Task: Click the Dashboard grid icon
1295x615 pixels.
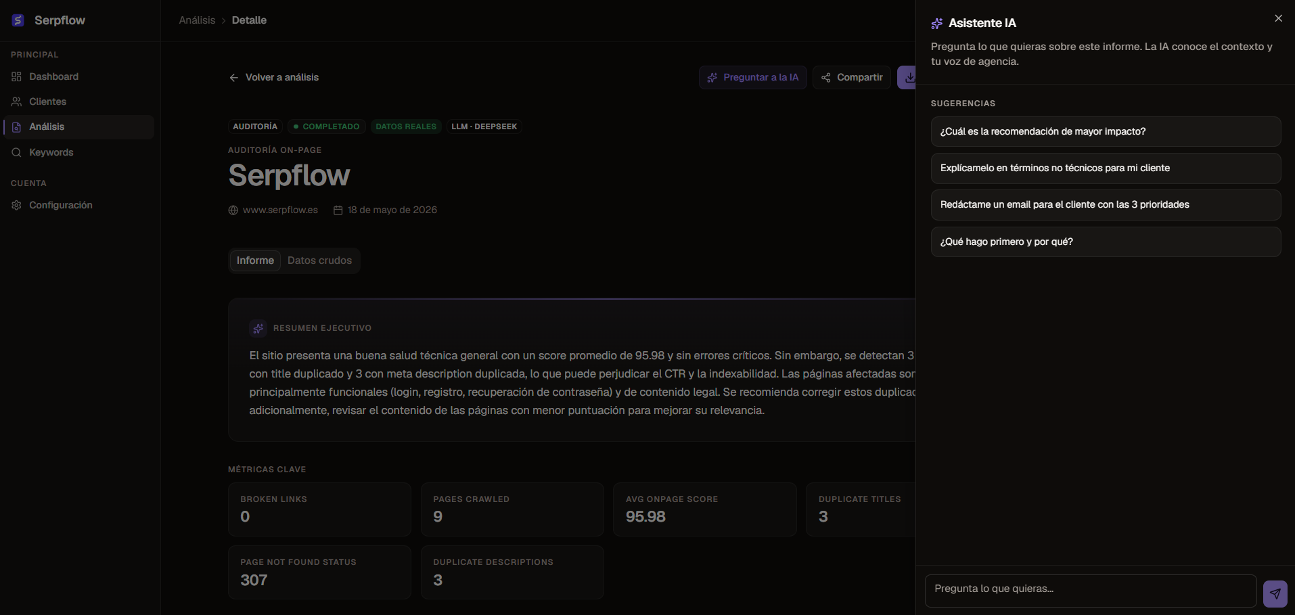Action: pyautogui.click(x=16, y=76)
